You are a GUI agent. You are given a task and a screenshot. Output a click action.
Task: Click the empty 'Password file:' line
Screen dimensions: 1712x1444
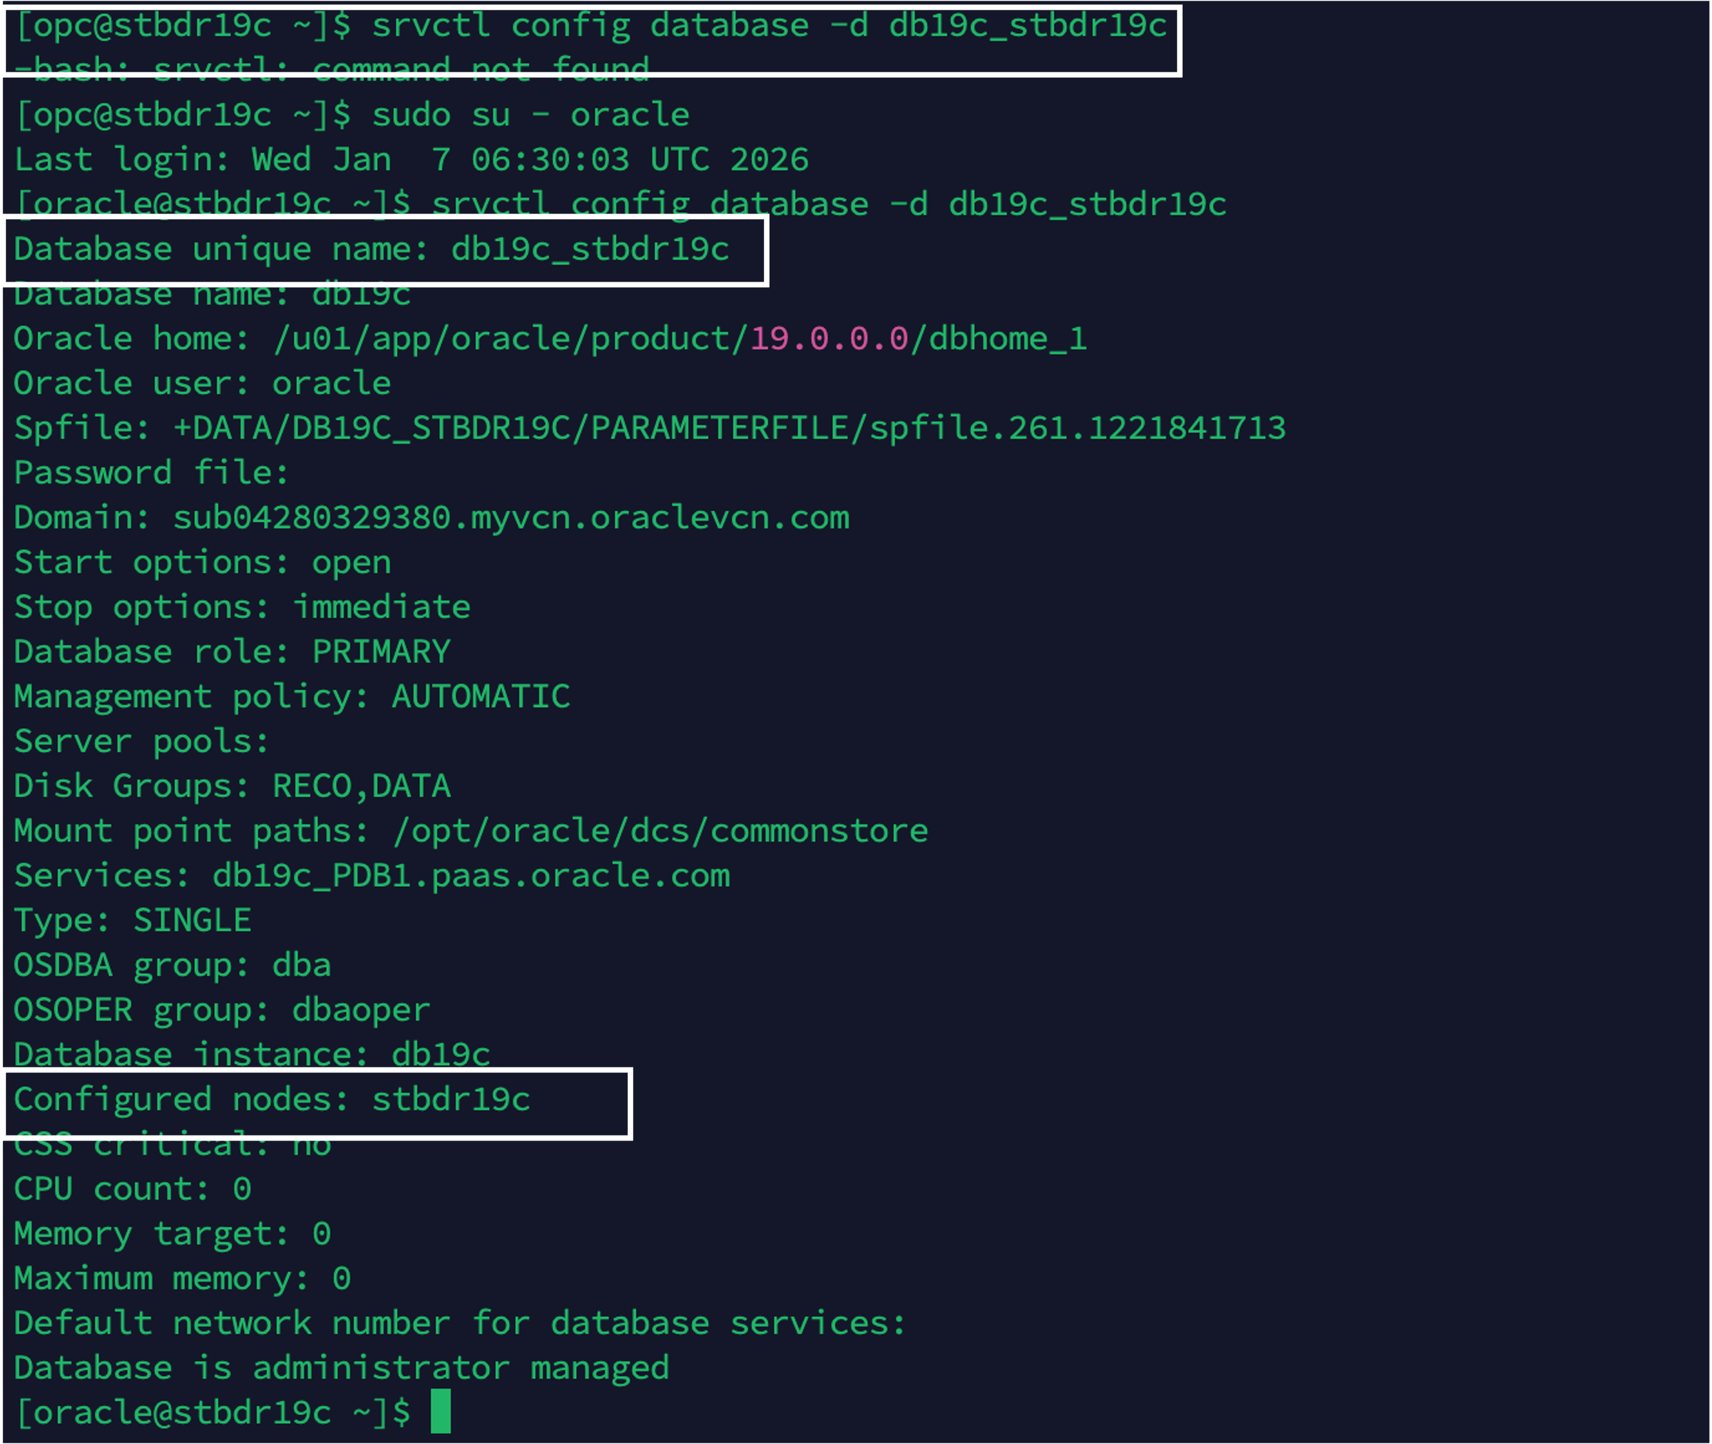151,473
